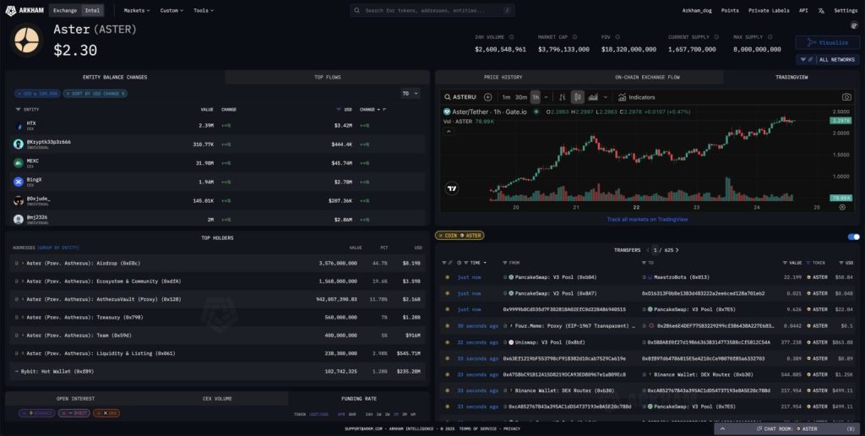Screen dimensions: 865x436
Task: Click the Market Cap info icon
Action: [574, 37]
